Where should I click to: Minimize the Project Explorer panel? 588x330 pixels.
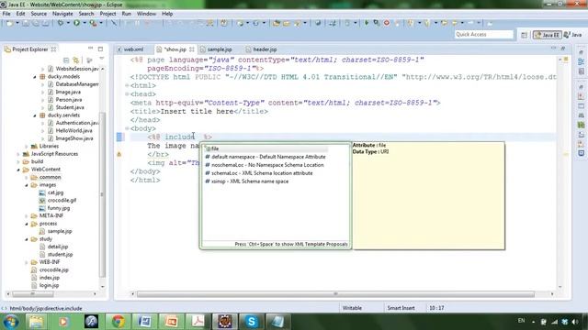(90, 49)
